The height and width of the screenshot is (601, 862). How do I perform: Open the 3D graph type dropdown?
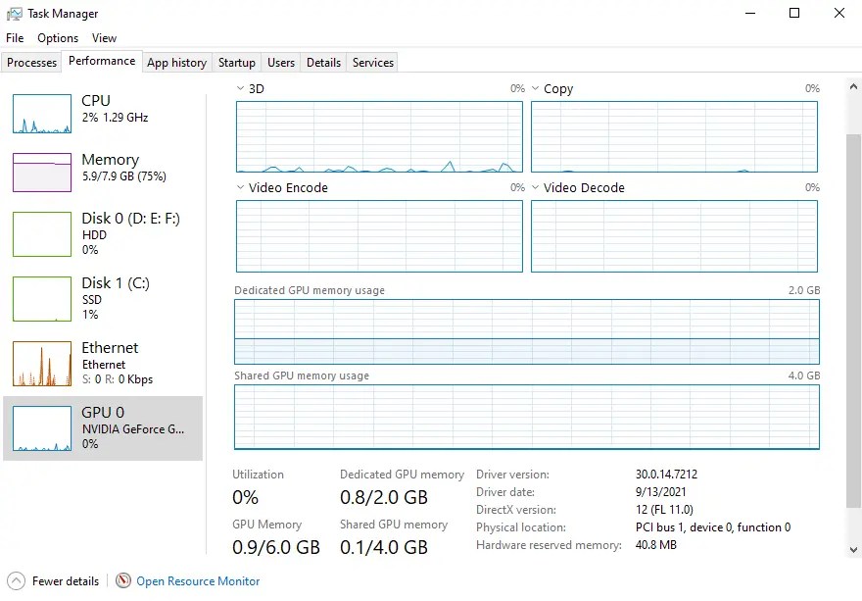(238, 88)
